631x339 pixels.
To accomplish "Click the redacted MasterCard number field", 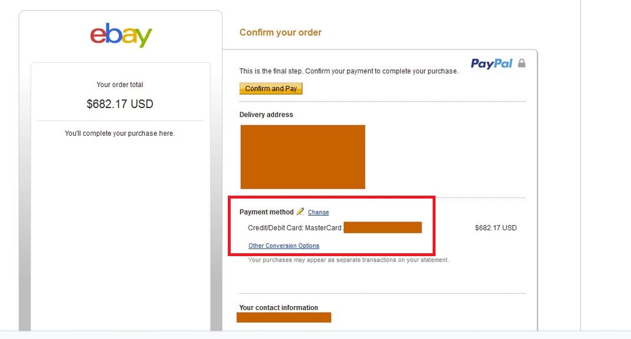I will pos(383,227).
